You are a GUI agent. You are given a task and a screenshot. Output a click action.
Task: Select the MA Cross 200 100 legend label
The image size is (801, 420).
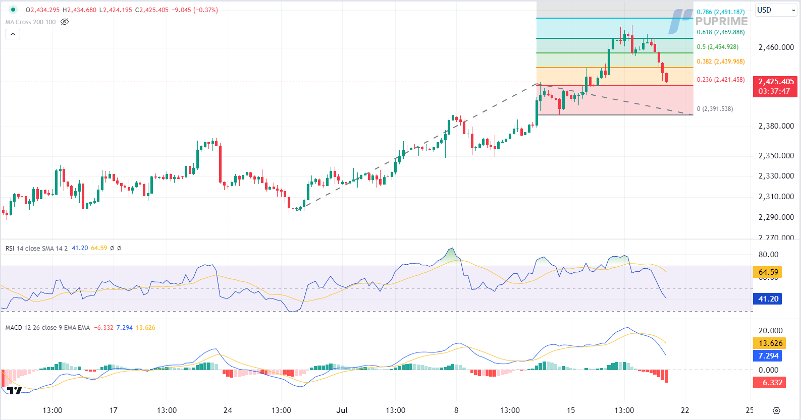click(31, 22)
